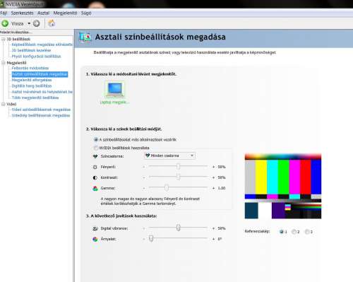Open the Fájl menu
Screen dimensions: 353x282
[x=4, y=13]
